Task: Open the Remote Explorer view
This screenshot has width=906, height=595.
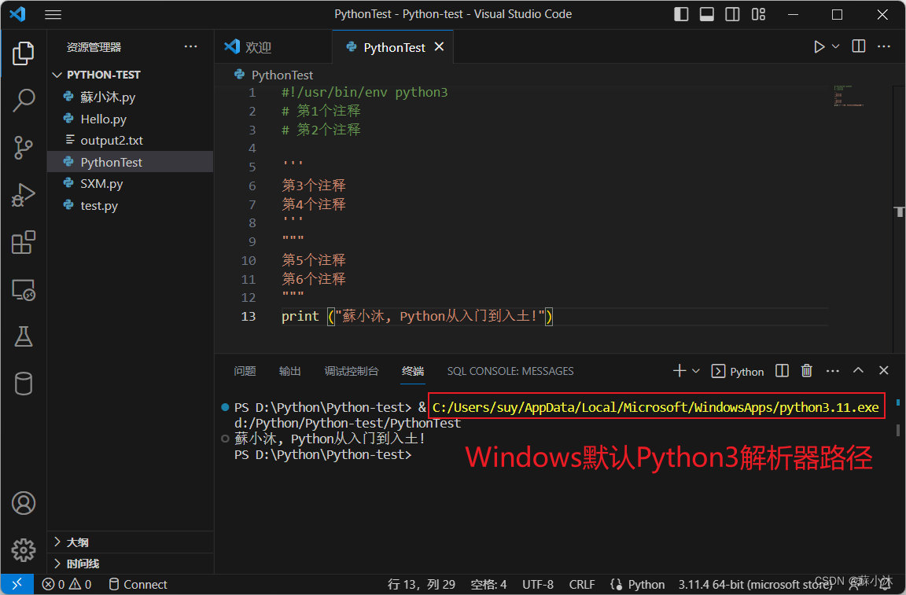Action: [x=23, y=289]
